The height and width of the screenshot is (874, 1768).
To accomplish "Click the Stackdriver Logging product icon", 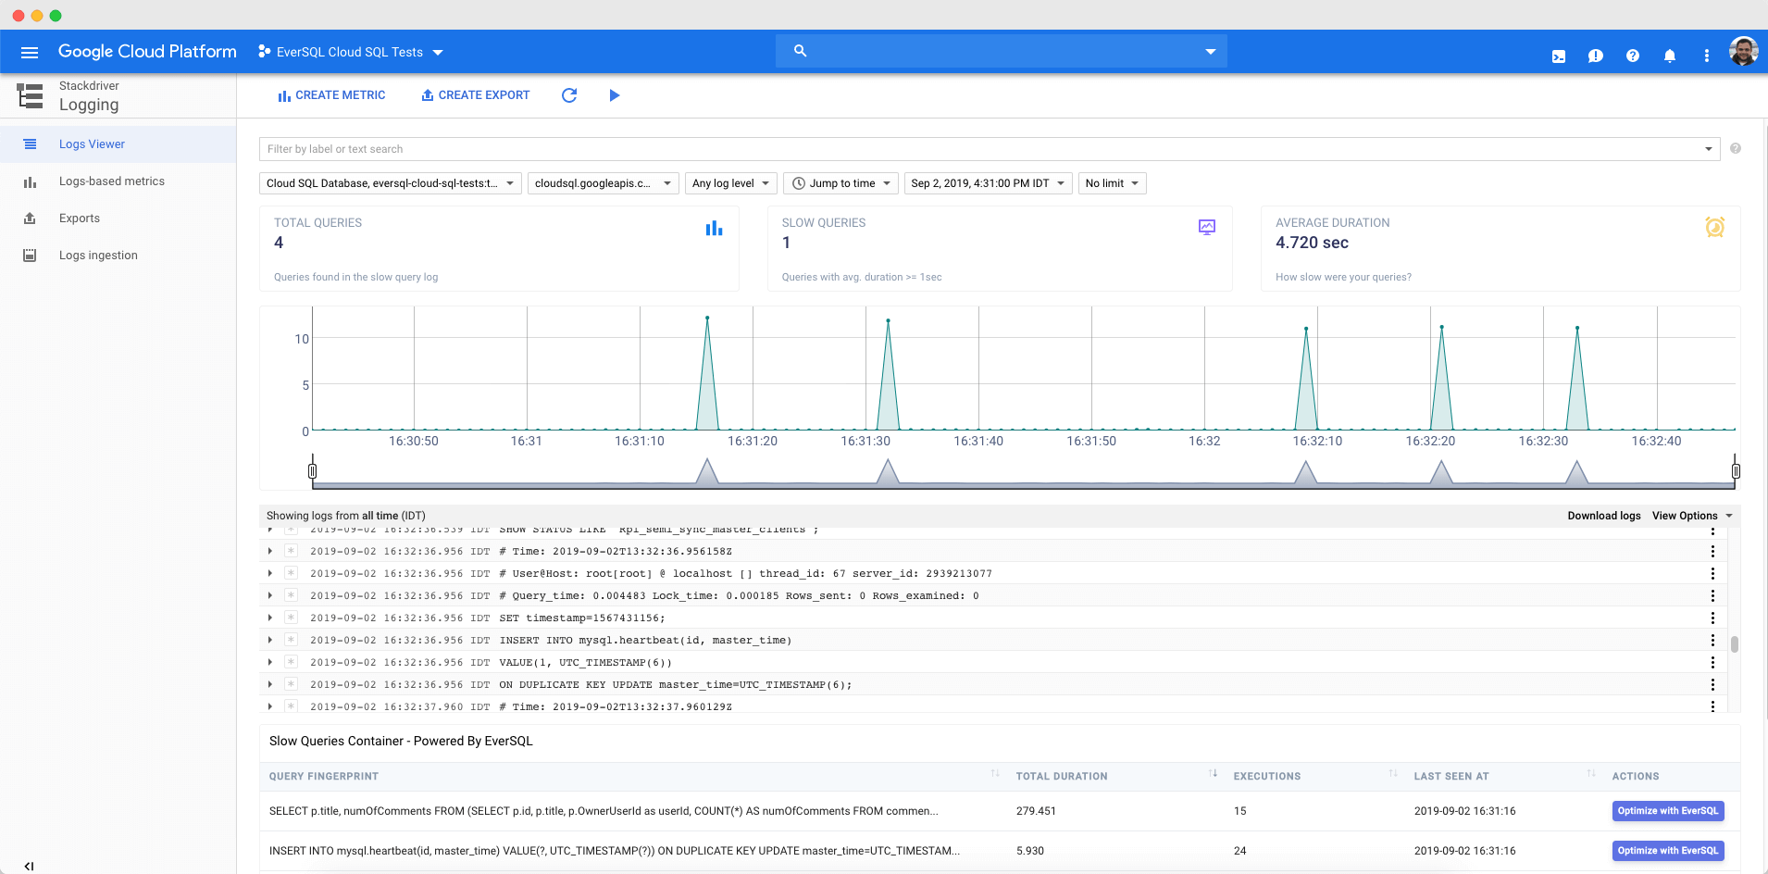I will [x=30, y=95].
